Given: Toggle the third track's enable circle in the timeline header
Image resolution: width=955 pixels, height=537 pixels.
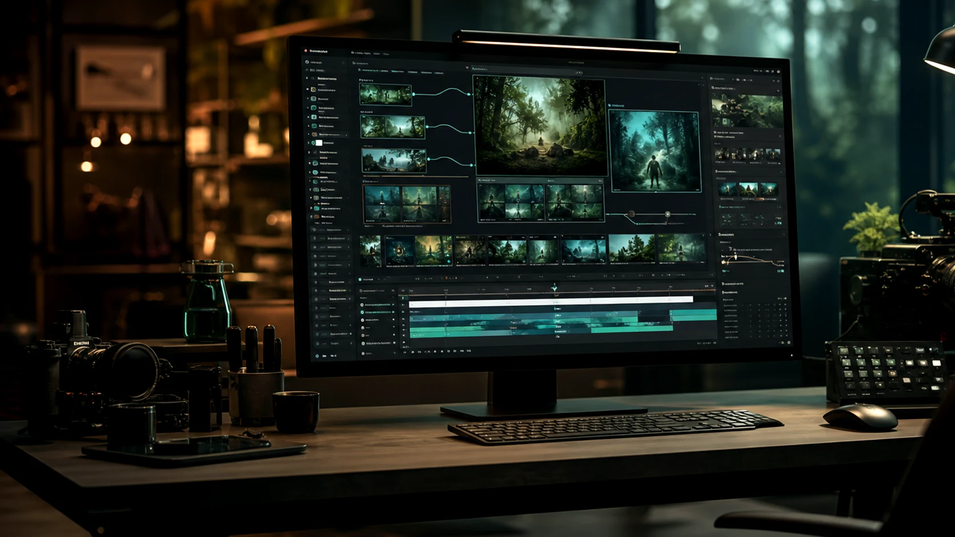Looking at the screenshot, I should point(362,320).
